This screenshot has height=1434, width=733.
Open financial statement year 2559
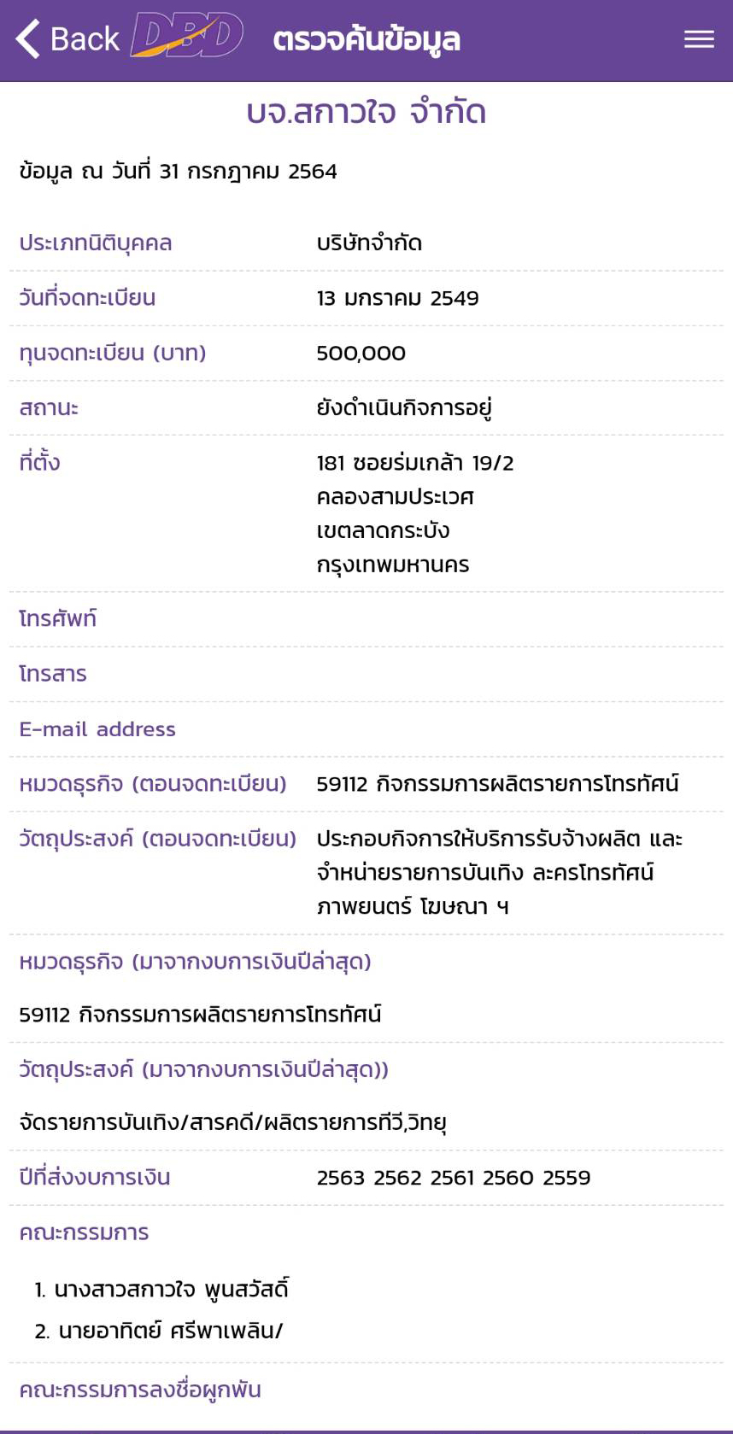point(566,1178)
